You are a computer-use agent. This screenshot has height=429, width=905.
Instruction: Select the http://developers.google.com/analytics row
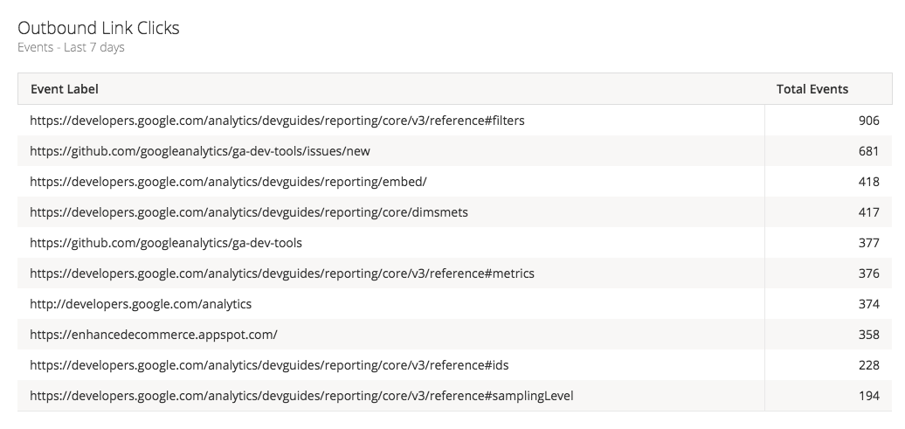pos(141,304)
